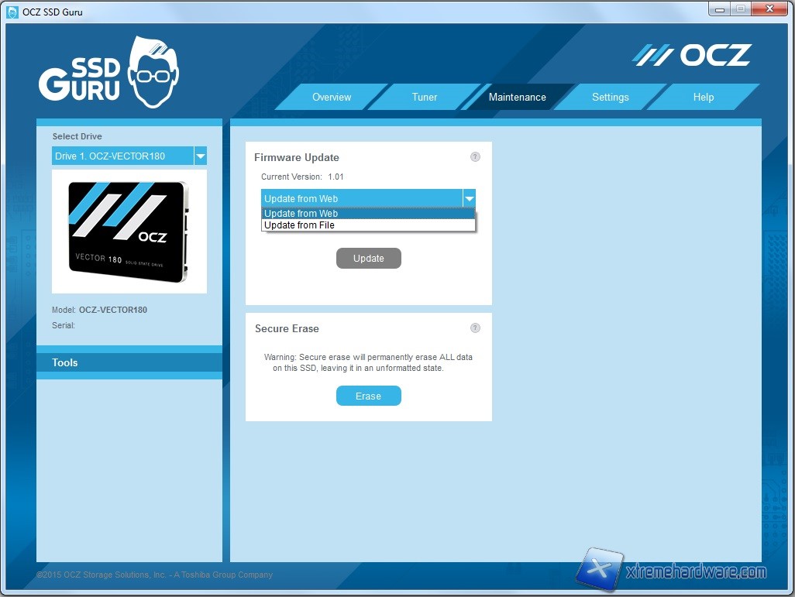The image size is (795, 597).
Task: Go to the Settings tab
Action: pyautogui.click(x=610, y=97)
